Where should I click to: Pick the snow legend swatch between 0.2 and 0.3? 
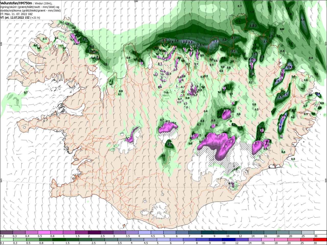[6, 232]
